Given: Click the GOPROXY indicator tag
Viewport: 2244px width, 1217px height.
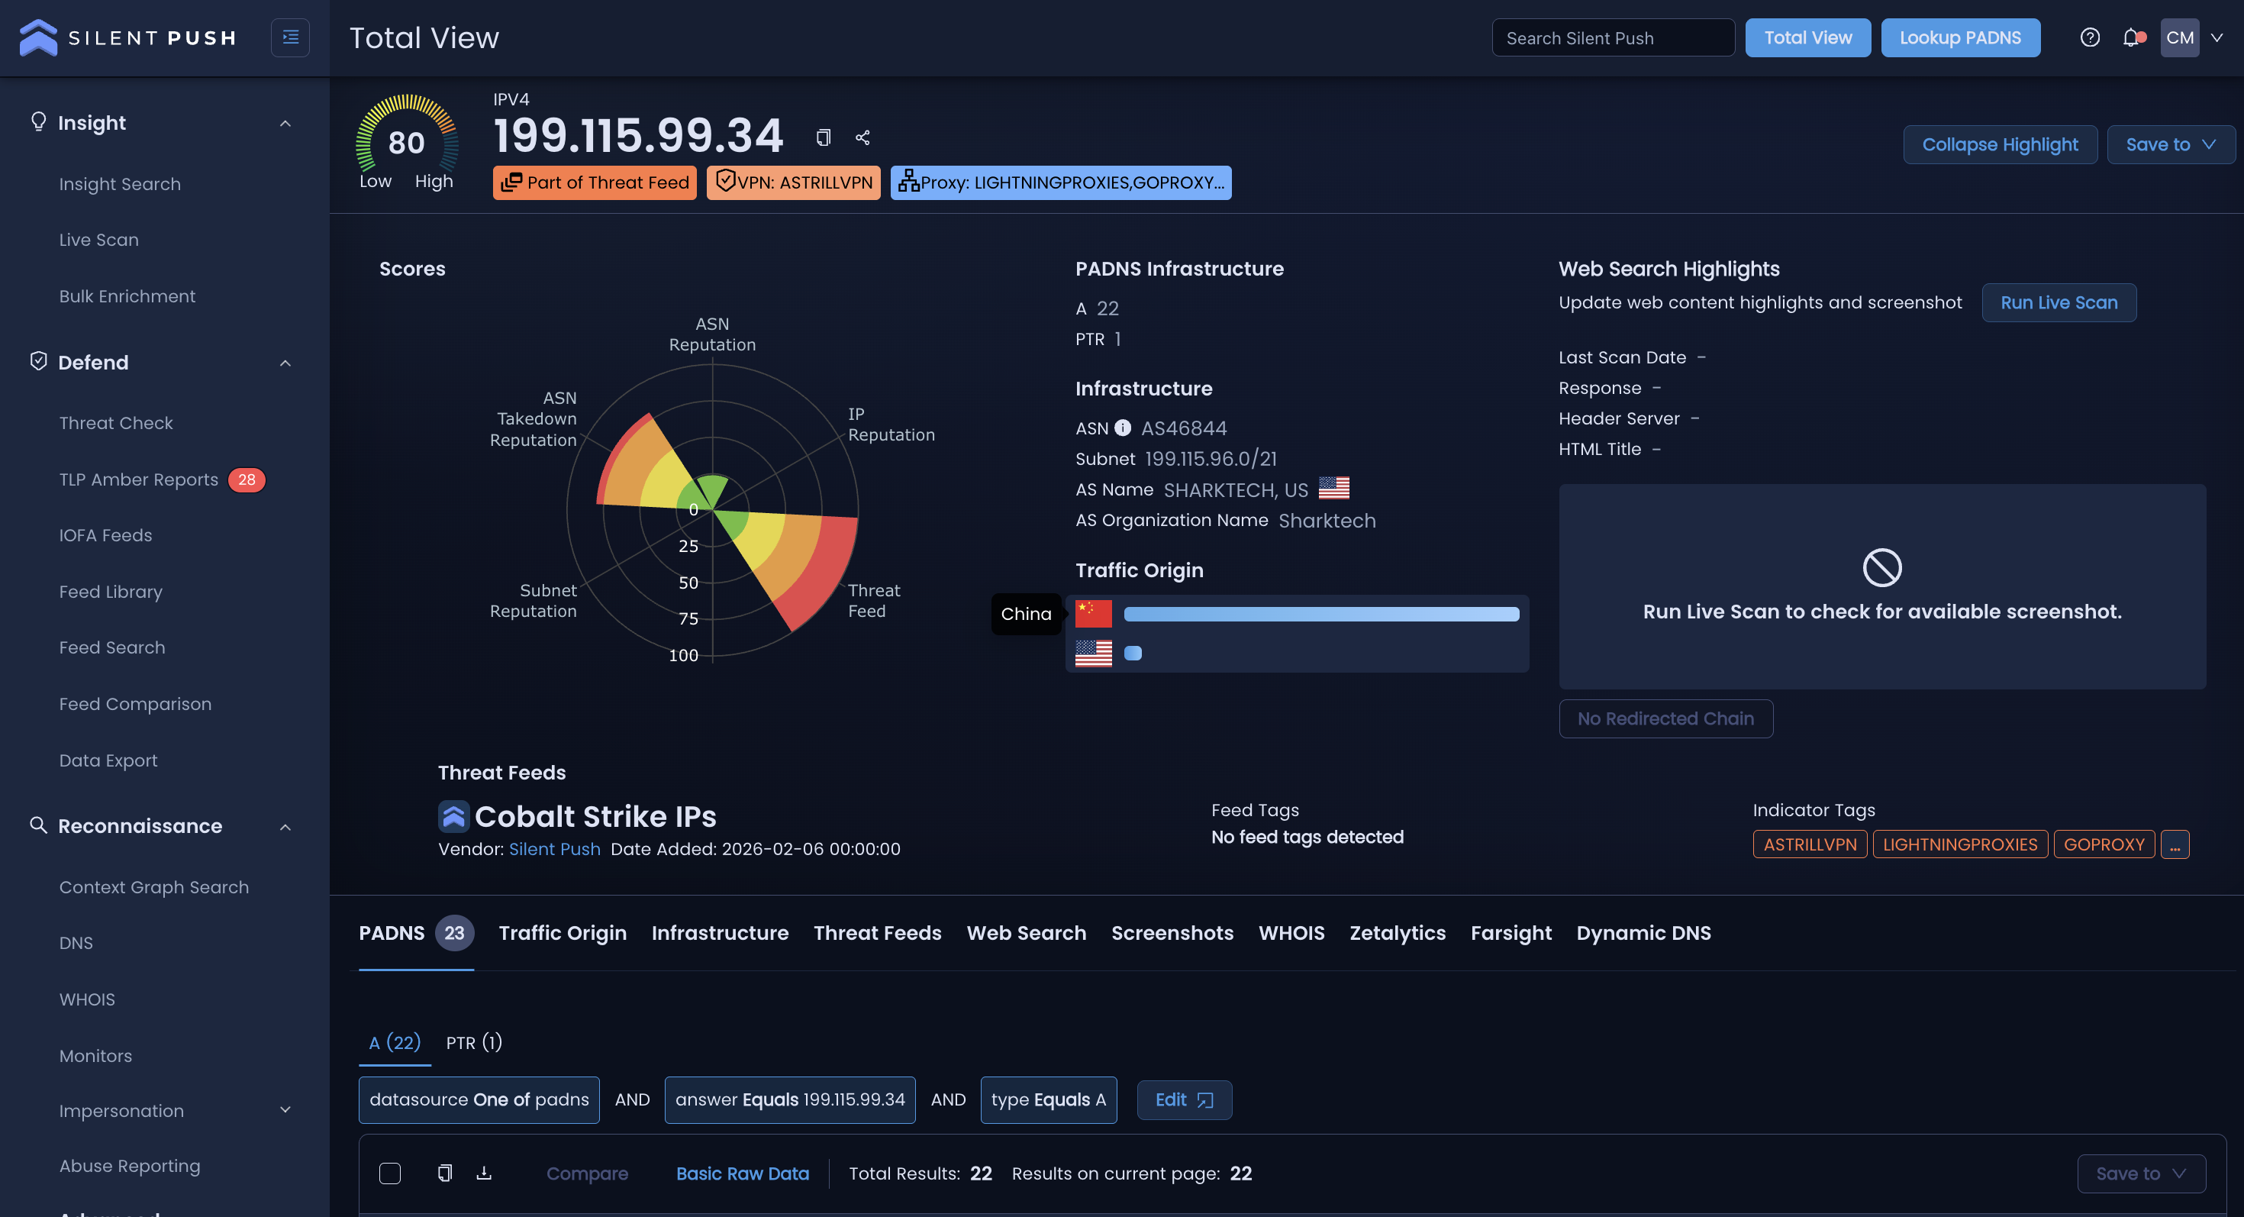Looking at the screenshot, I should [2104, 845].
